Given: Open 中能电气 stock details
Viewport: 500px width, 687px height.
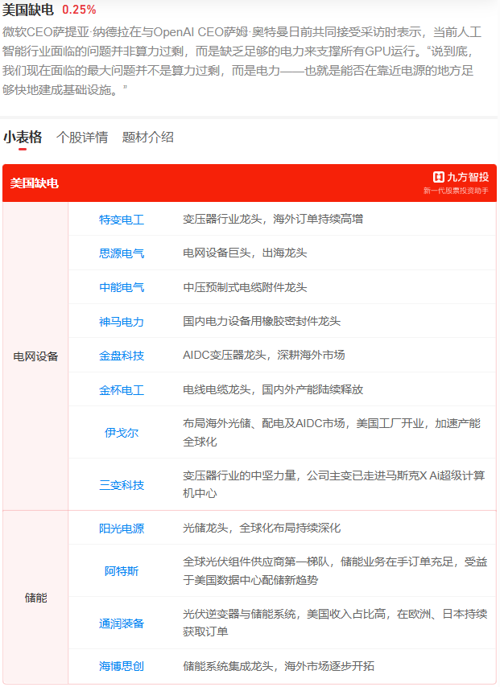Looking at the screenshot, I should (122, 287).
